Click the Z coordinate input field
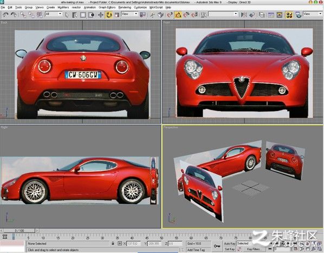Screen dimensions: 324x253 (x=175, y=244)
